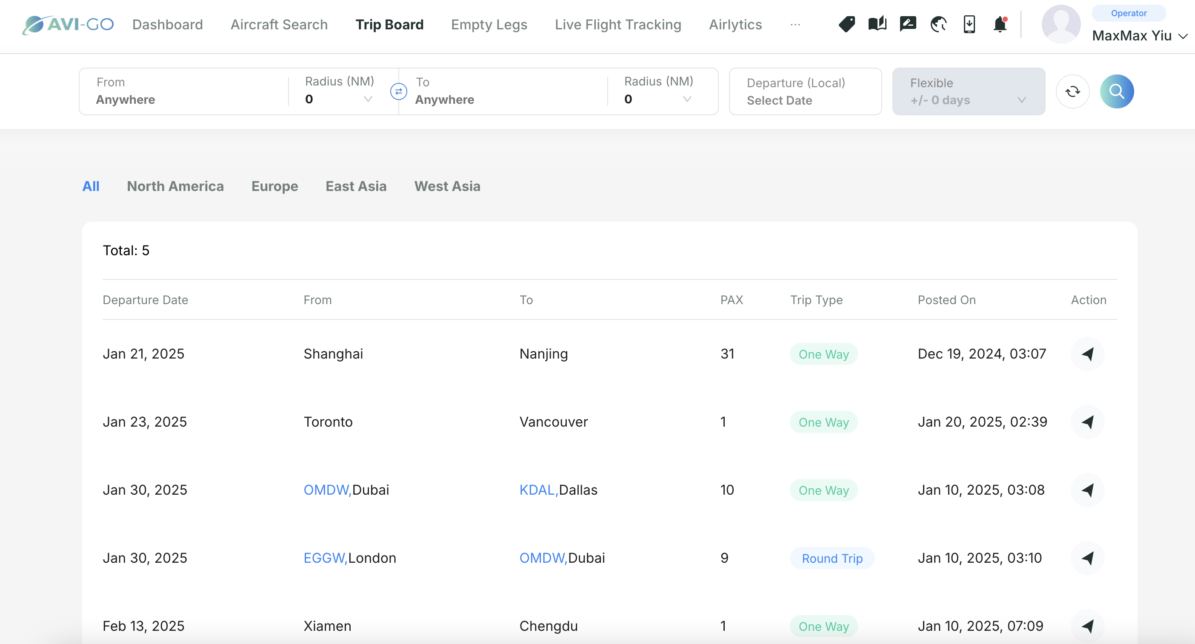Viewport: 1195px width, 644px height.
Task: Select Trip Board in navigation
Action: pos(389,25)
